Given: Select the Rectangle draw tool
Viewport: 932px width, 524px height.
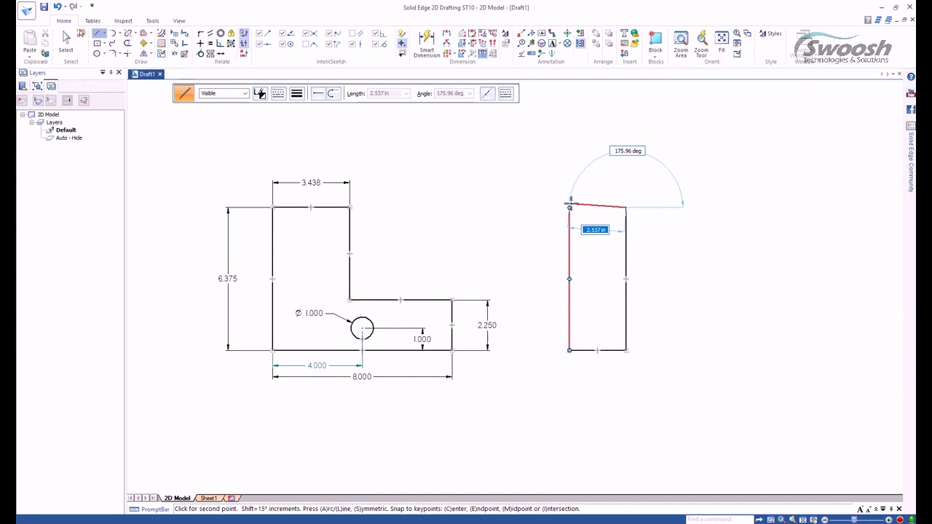Looking at the screenshot, I should click(x=97, y=44).
